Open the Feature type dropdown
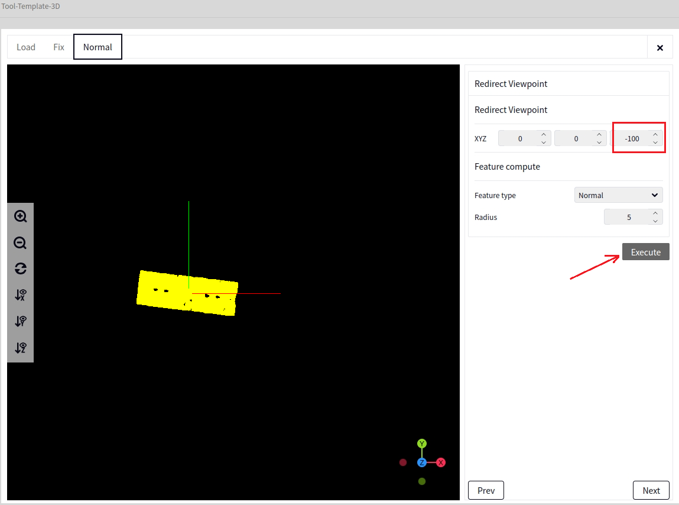The image size is (679, 505). 618,195
